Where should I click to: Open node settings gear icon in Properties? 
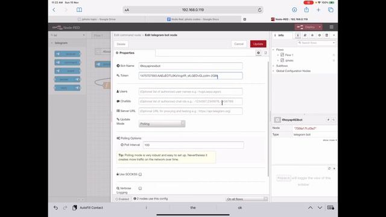[x=258, y=52]
